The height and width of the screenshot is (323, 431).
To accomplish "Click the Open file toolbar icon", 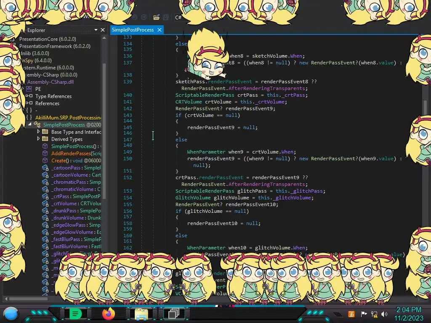I will pyautogui.click(x=157, y=17).
